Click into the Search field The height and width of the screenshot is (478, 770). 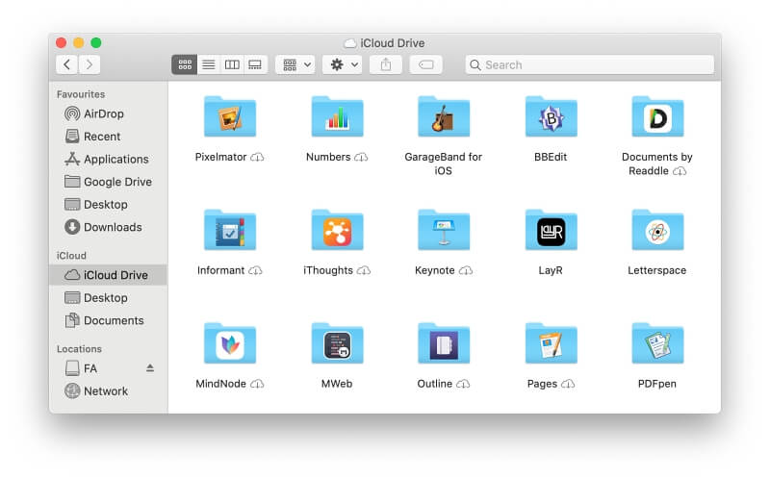point(590,64)
